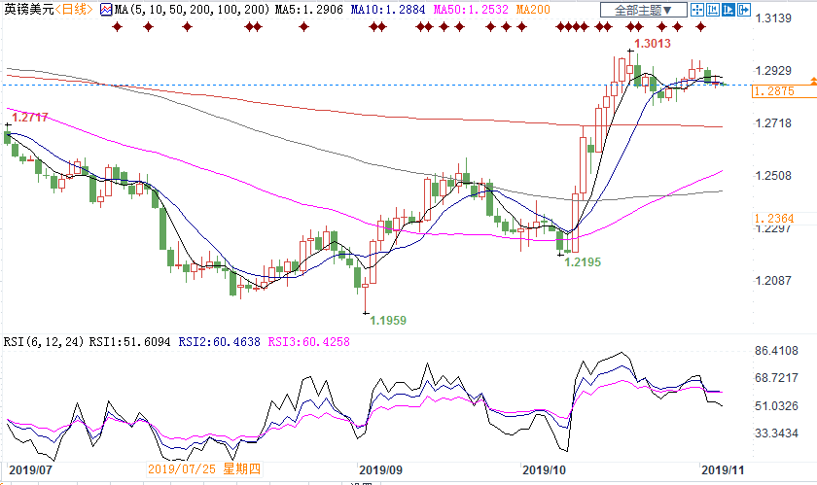Click the 1.2875 current price tag
The width and height of the screenshot is (817, 485).
point(782,90)
